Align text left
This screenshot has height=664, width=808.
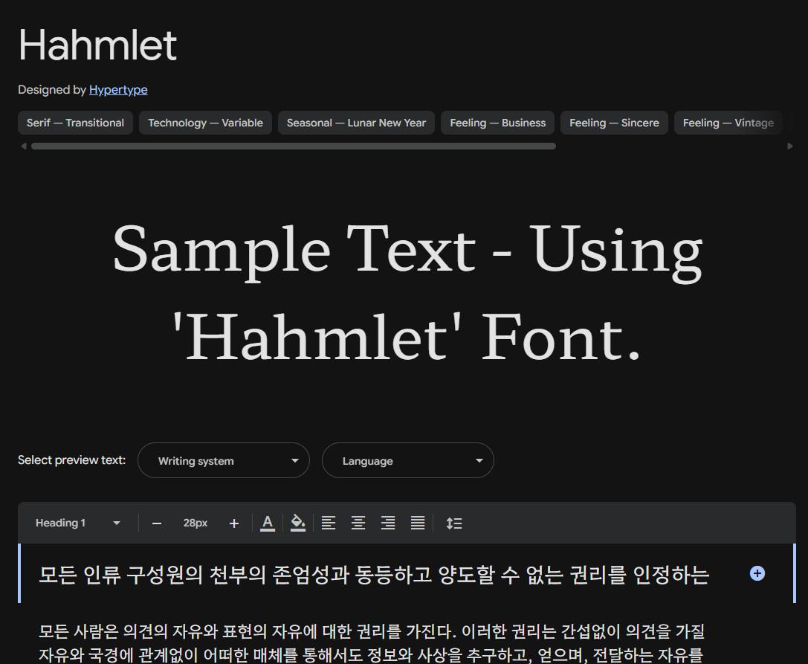click(x=329, y=523)
